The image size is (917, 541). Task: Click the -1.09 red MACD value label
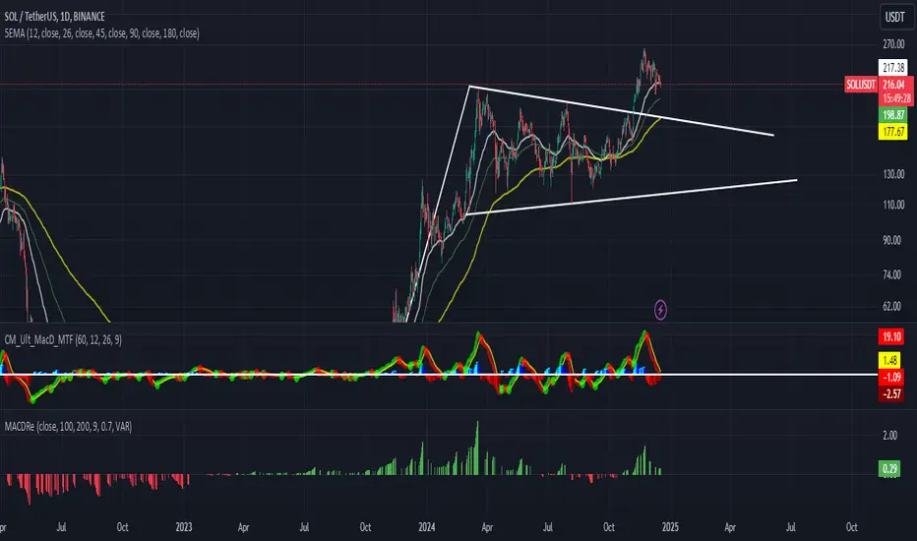(x=891, y=378)
